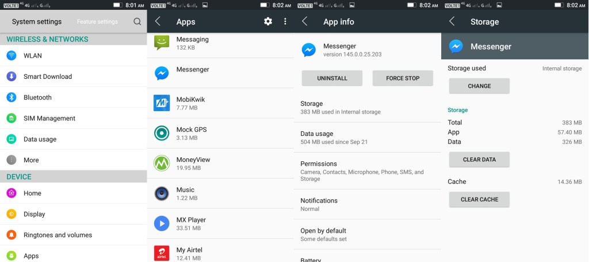This screenshot has width=589, height=262.
Task: Tap the Internal storage label
Action: click(x=562, y=69)
